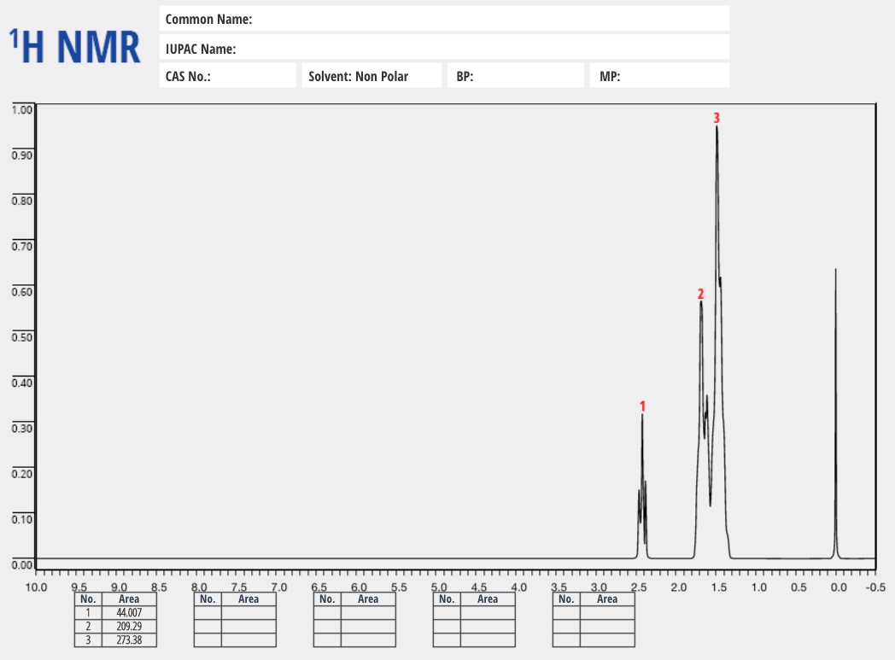Click the y-axis label 0.90
895x660 pixels.
click(x=22, y=155)
